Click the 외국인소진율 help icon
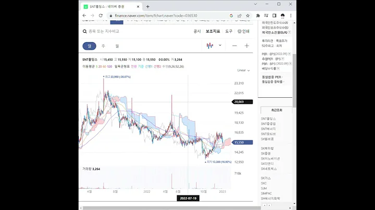 [290, 32]
